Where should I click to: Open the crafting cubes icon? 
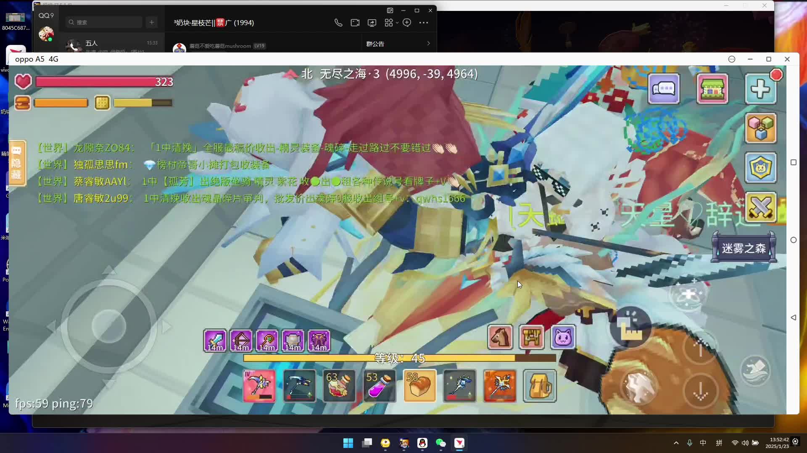(x=761, y=128)
